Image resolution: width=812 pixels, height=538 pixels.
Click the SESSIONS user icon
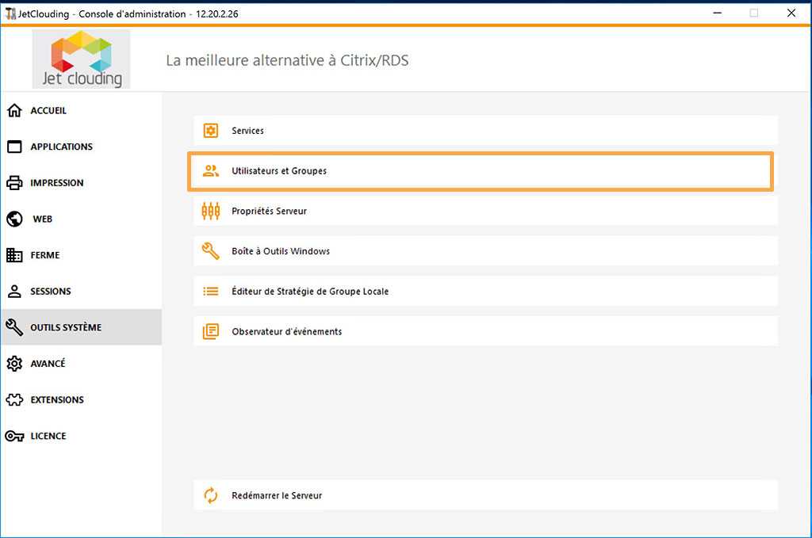pos(14,291)
